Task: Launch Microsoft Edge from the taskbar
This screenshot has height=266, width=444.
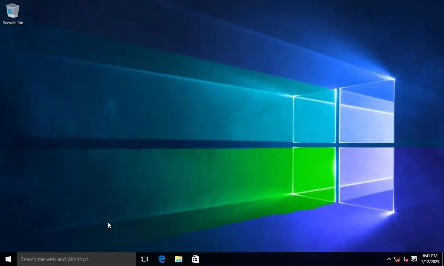Action: (162, 259)
